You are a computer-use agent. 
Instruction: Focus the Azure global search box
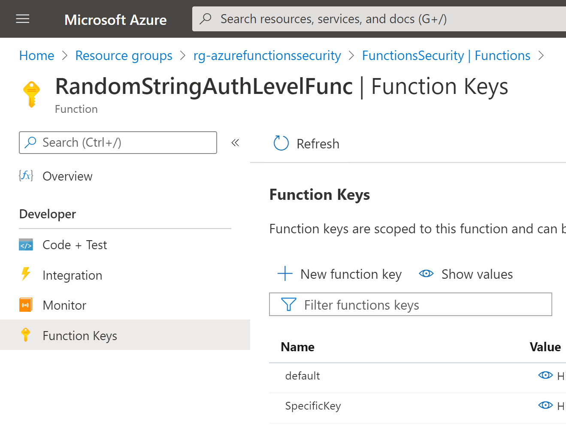click(x=378, y=19)
